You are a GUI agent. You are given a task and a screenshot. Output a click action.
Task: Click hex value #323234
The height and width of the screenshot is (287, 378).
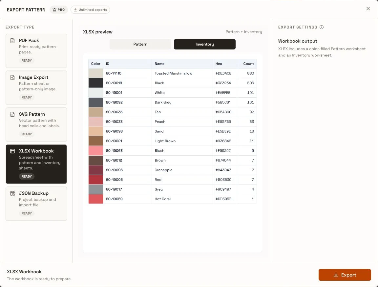(223, 83)
